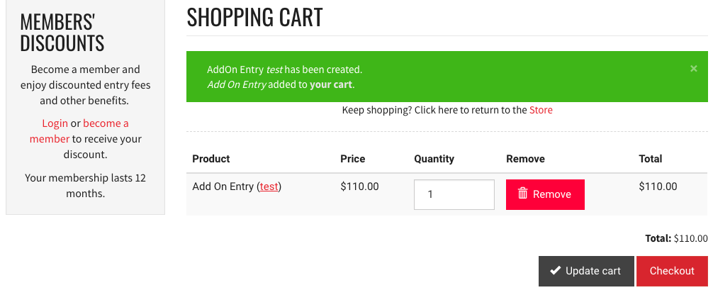The height and width of the screenshot is (295, 713).
Task: Click the Quantity column header
Action: (434, 159)
